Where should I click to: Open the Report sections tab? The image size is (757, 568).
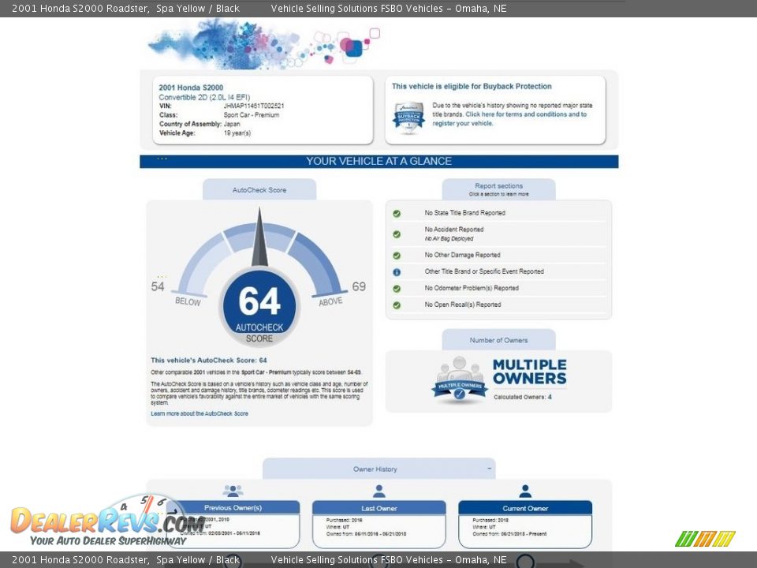pos(498,189)
